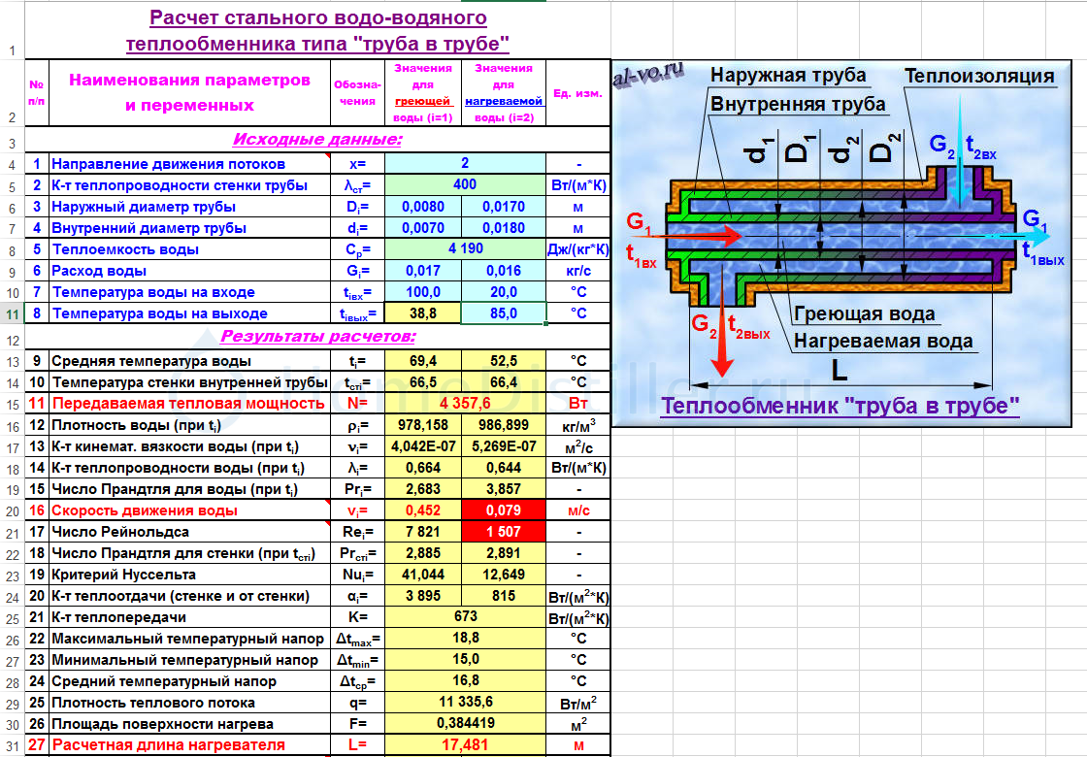Click section heading 'Результаты расчетов:'
1087x757 pixels.
click(x=317, y=337)
